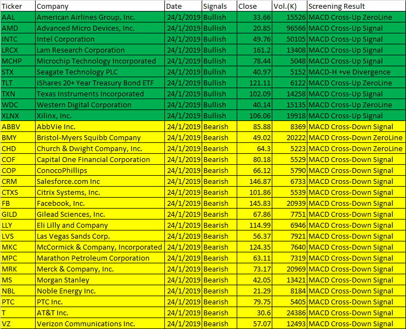Select the Company column header
Screen dimensions: 406x329
100,6
